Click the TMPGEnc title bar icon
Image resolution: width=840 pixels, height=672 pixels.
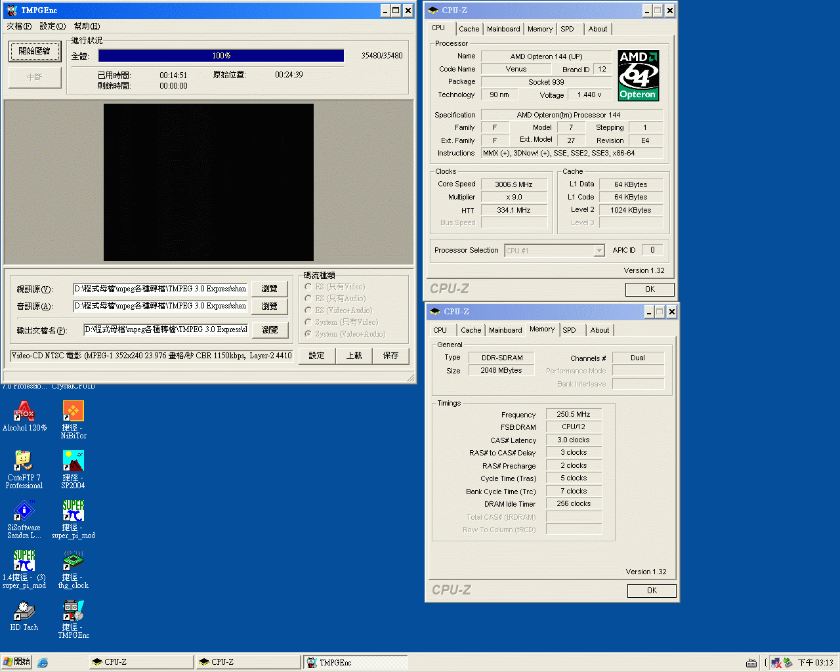(12, 10)
